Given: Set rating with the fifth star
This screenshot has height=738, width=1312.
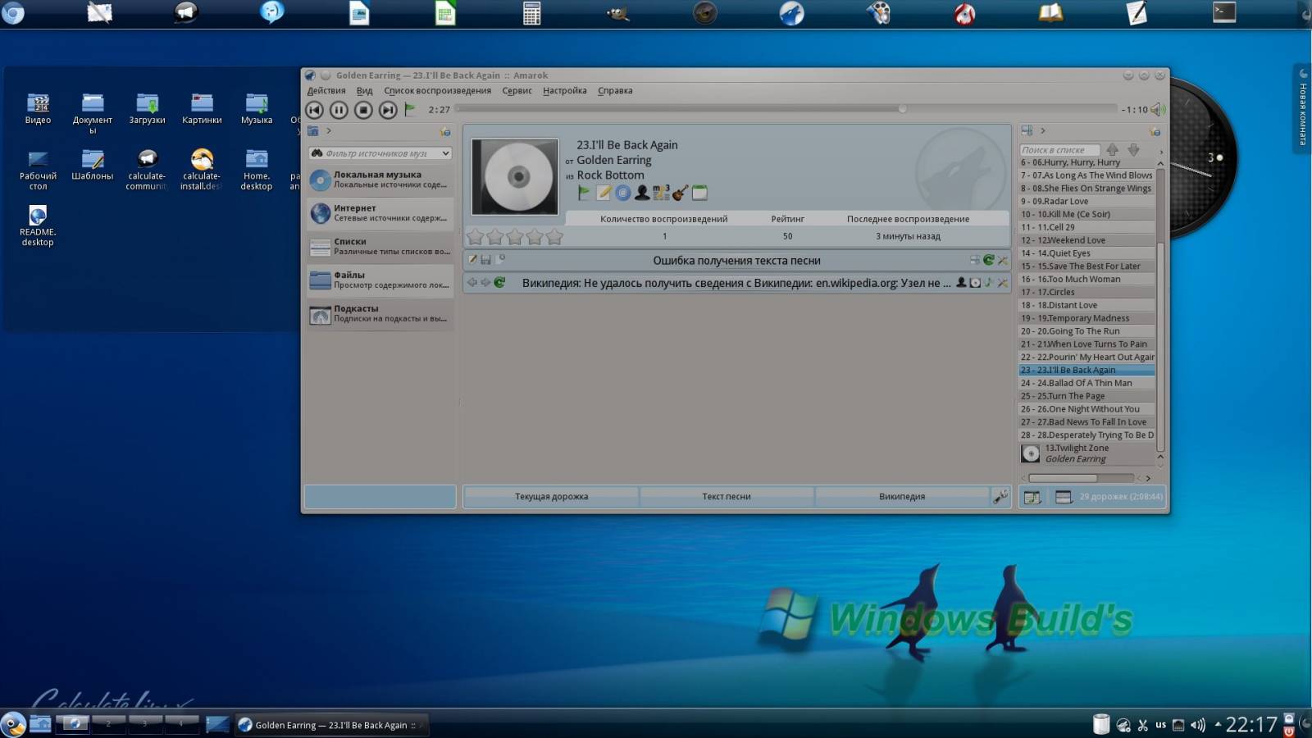Looking at the screenshot, I should click(x=554, y=237).
